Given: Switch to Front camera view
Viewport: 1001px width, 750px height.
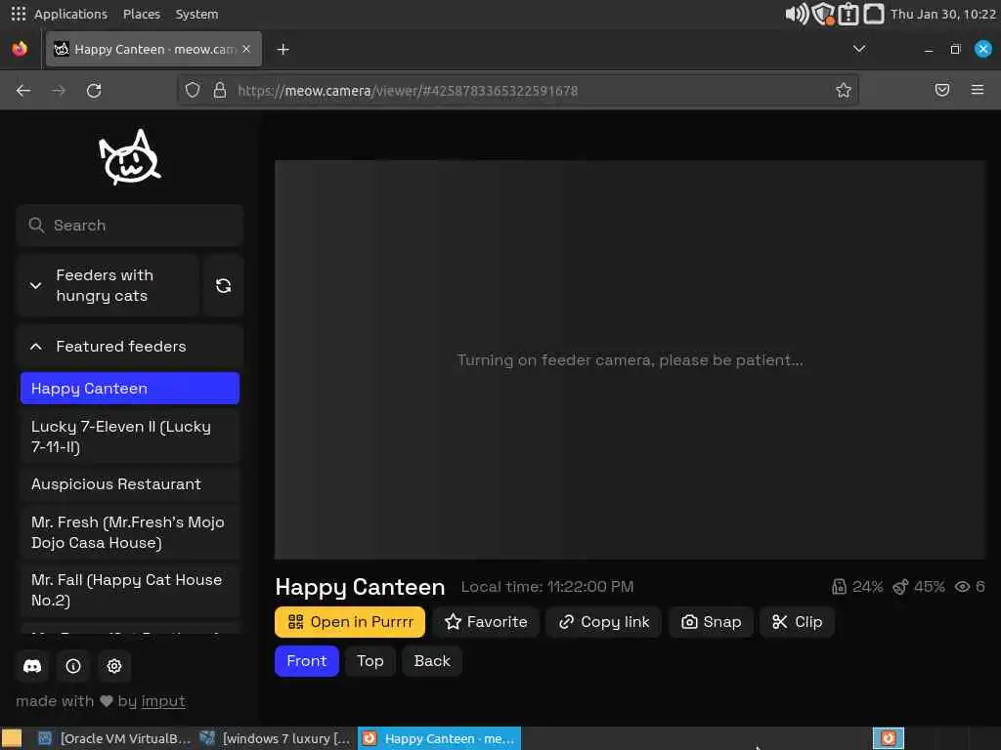Looking at the screenshot, I should (x=306, y=661).
